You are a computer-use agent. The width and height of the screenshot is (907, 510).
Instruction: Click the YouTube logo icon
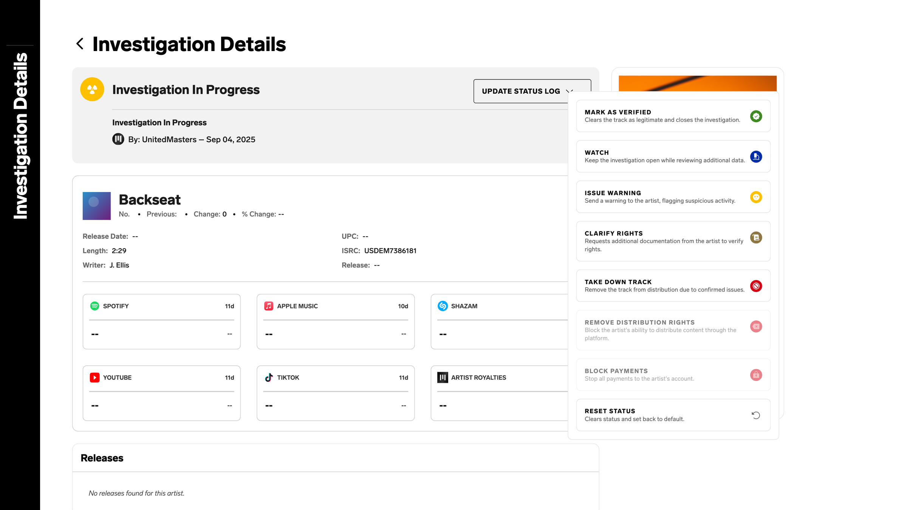click(x=94, y=377)
